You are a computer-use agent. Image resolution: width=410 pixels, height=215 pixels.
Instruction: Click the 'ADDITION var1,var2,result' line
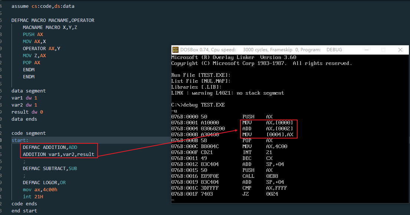click(59, 154)
